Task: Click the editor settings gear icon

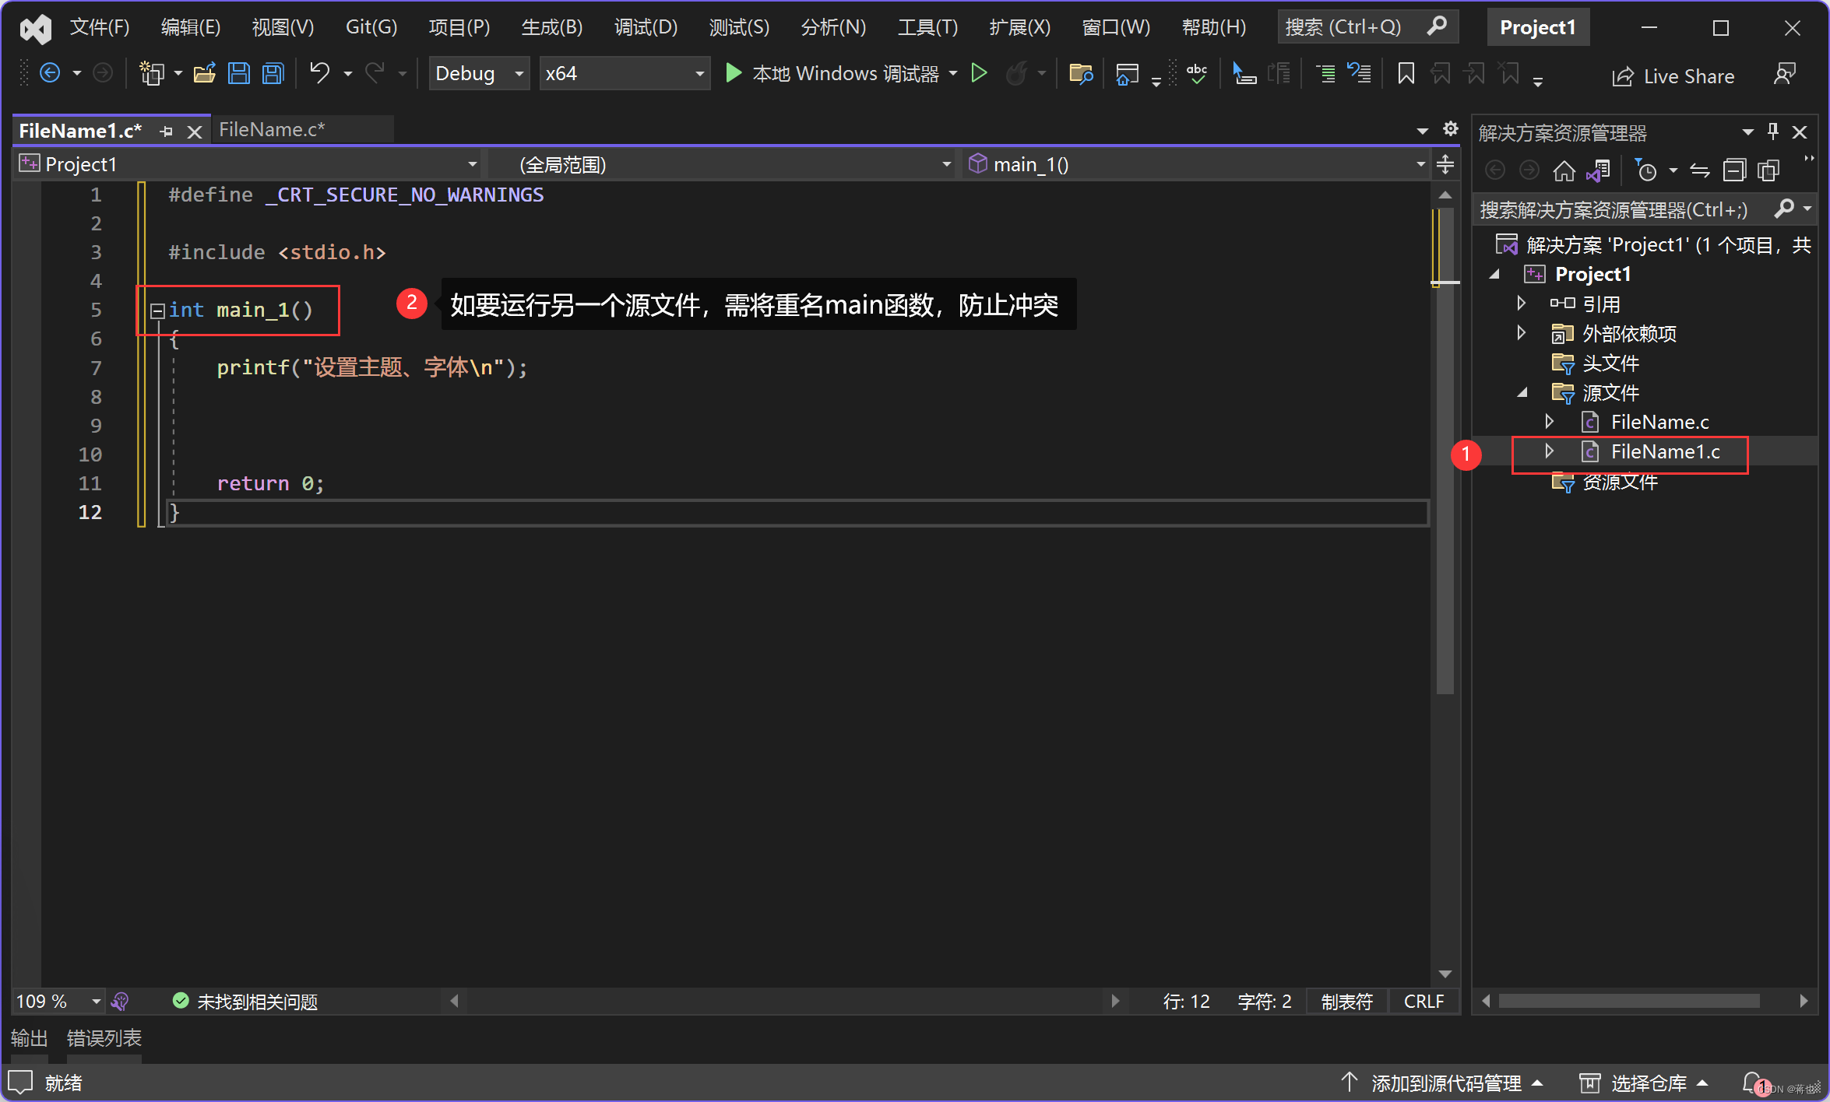Action: pyautogui.click(x=1450, y=129)
